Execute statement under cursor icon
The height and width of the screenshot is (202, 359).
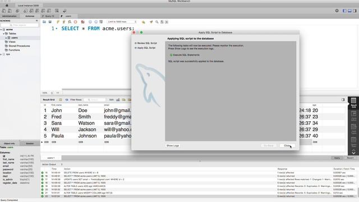64,22
